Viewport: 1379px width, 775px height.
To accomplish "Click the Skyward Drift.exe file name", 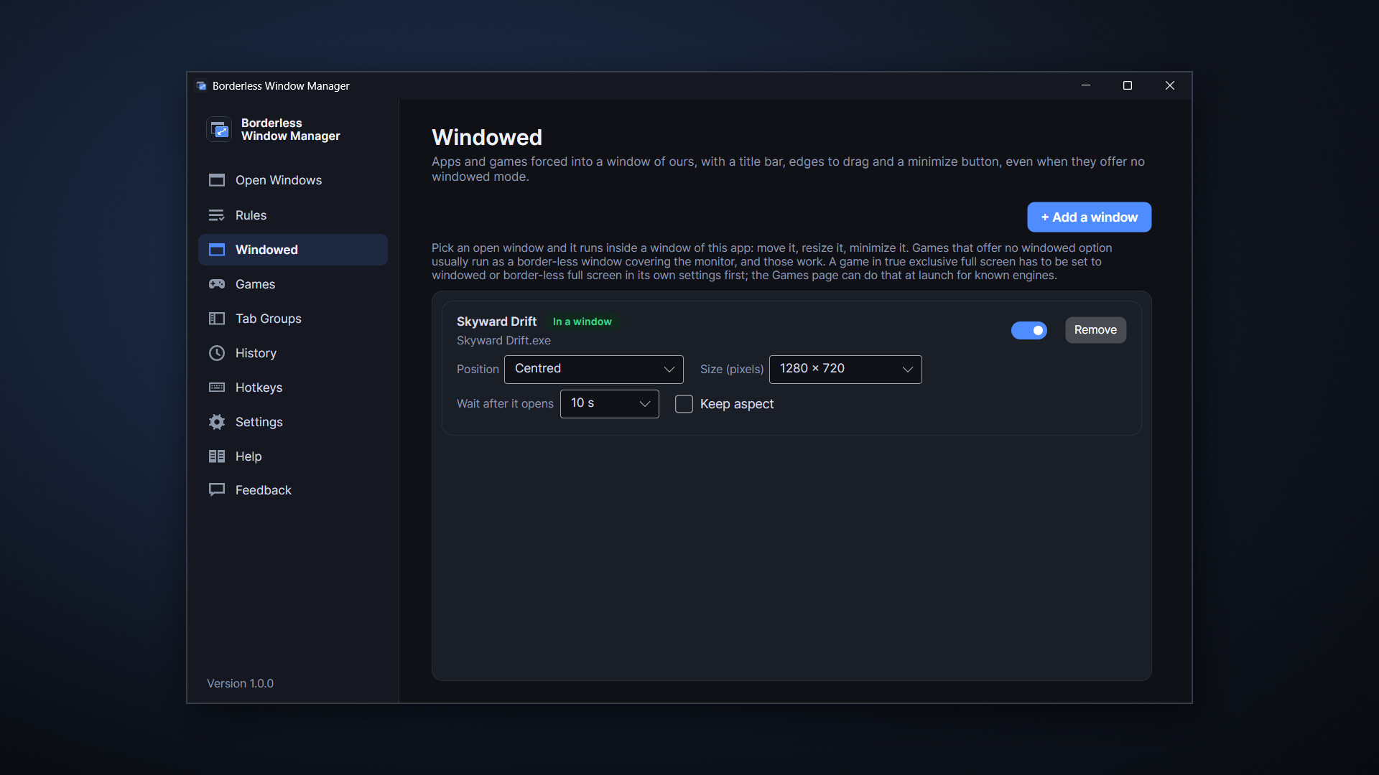I will [x=503, y=341].
